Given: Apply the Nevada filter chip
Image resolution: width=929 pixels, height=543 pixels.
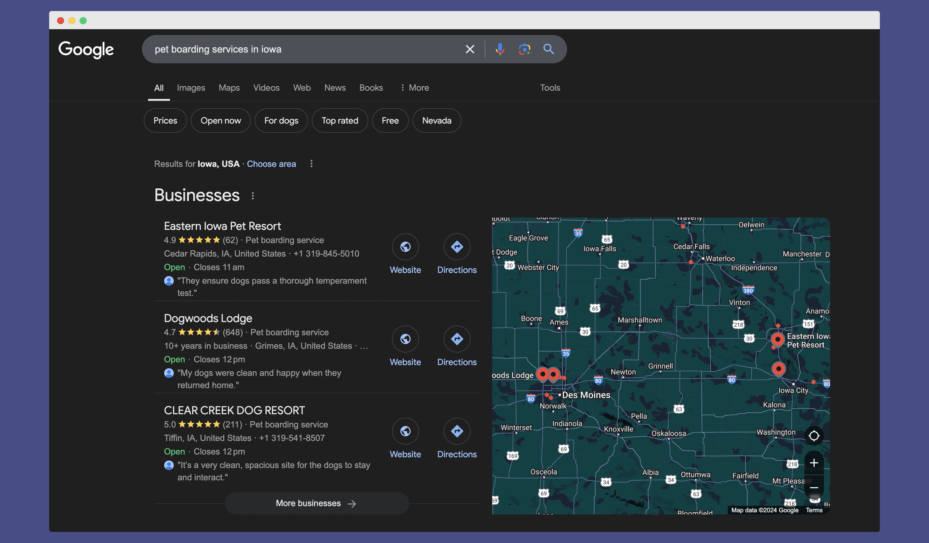Looking at the screenshot, I should (437, 121).
